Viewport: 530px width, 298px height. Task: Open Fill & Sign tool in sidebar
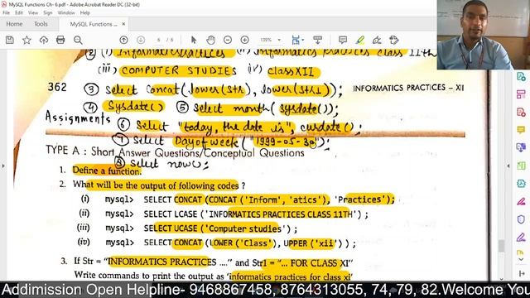click(x=521, y=201)
